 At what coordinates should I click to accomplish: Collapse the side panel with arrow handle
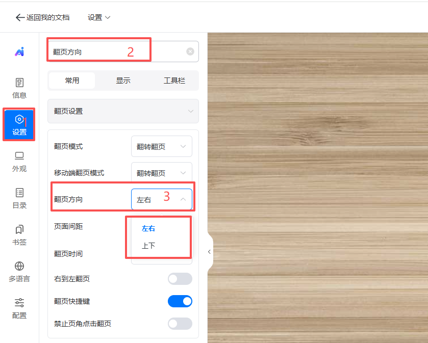pos(210,252)
